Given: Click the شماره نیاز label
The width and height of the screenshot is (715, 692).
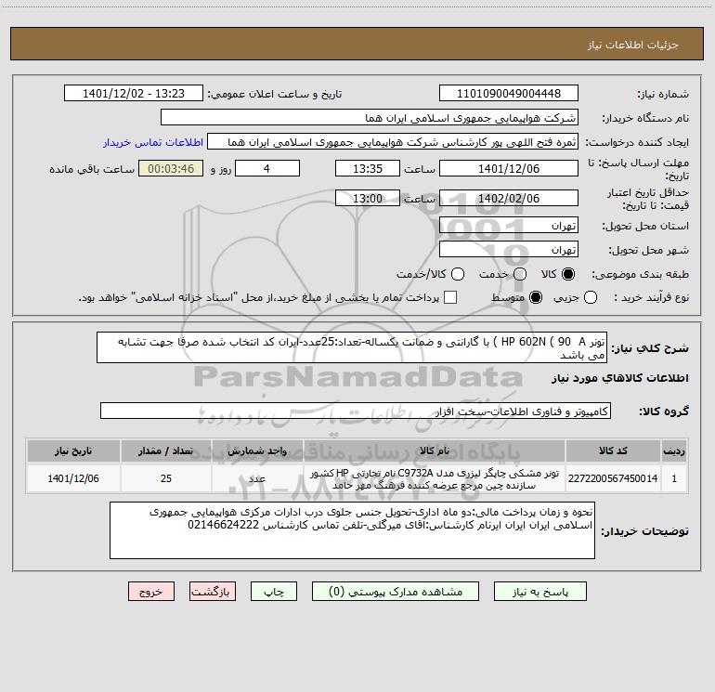Looking at the screenshot, I should point(663,95).
